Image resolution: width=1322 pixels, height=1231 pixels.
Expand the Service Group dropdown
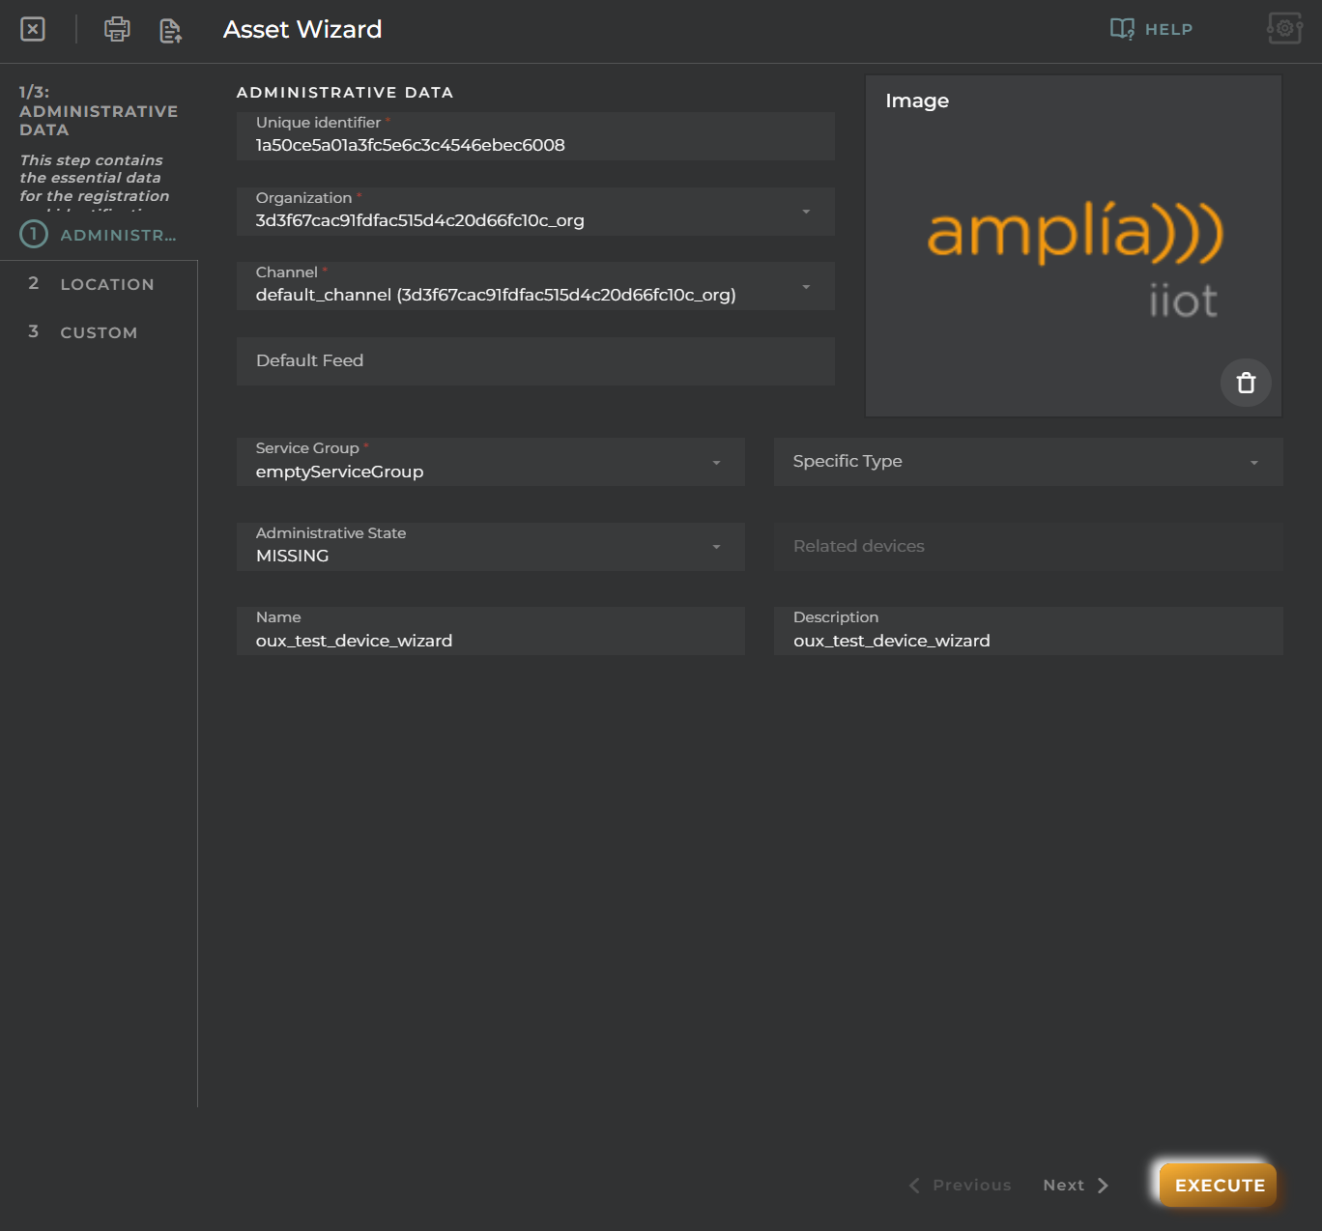[716, 463]
